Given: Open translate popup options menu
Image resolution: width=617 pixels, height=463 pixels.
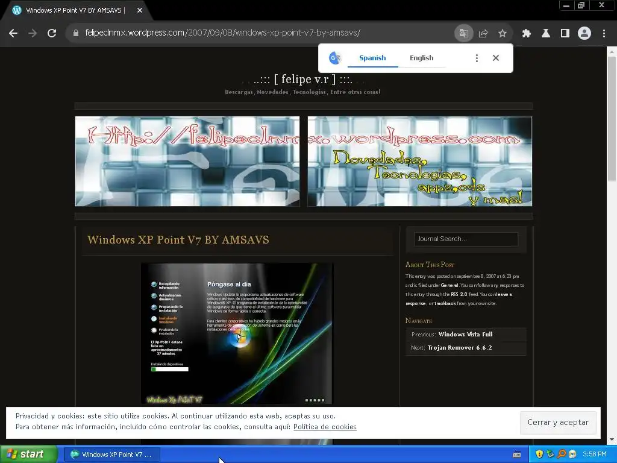Looking at the screenshot, I should [477, 58].
